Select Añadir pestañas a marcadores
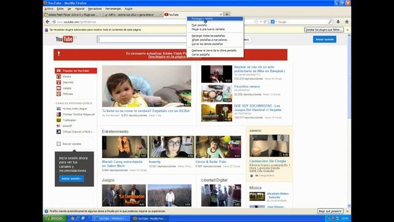This screenshot has width=394, height=222. coord(215,39)
